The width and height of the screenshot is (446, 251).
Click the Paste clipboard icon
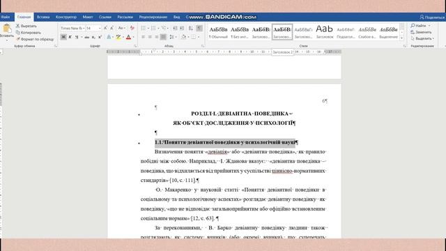click(7, 29)
